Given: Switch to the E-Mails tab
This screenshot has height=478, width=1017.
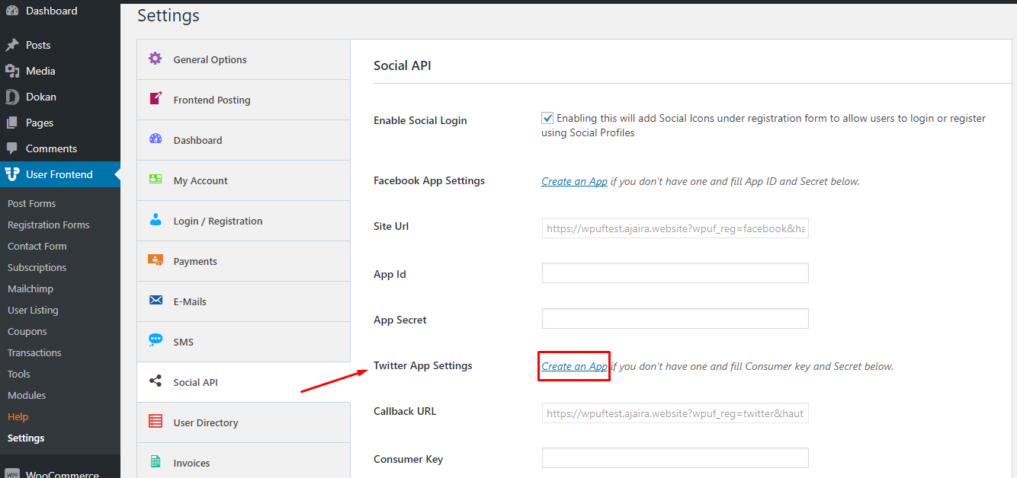Looking at the screenshot, I should (x=243, y=301).
